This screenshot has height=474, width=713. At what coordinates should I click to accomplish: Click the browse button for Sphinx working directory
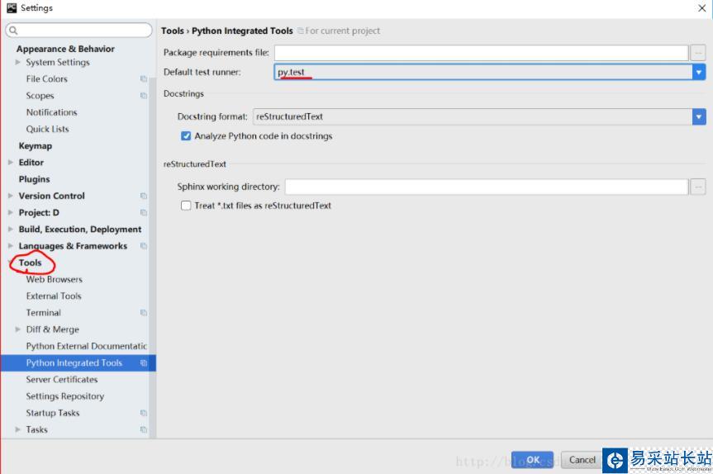pyautogui.click(x=698, y=187)
